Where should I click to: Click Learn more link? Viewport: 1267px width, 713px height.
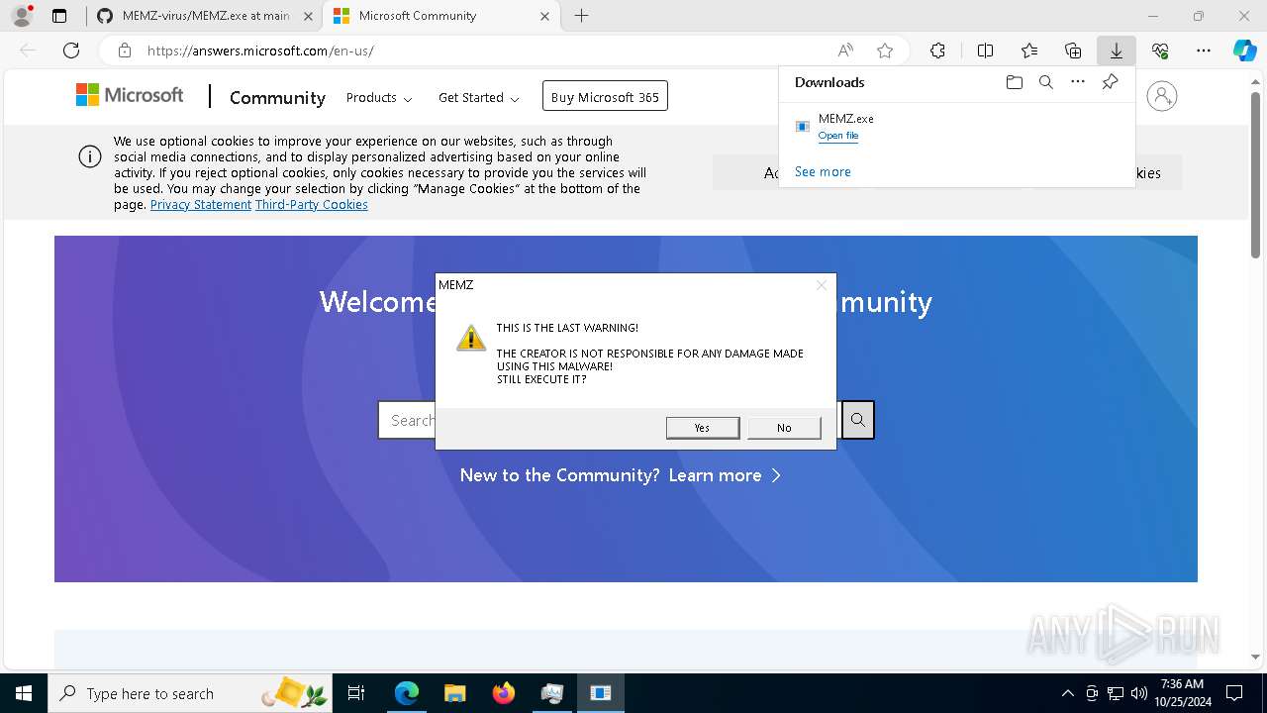coord(725,475)
